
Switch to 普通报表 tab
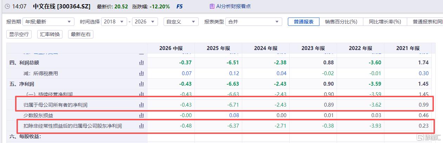[304, 21]
